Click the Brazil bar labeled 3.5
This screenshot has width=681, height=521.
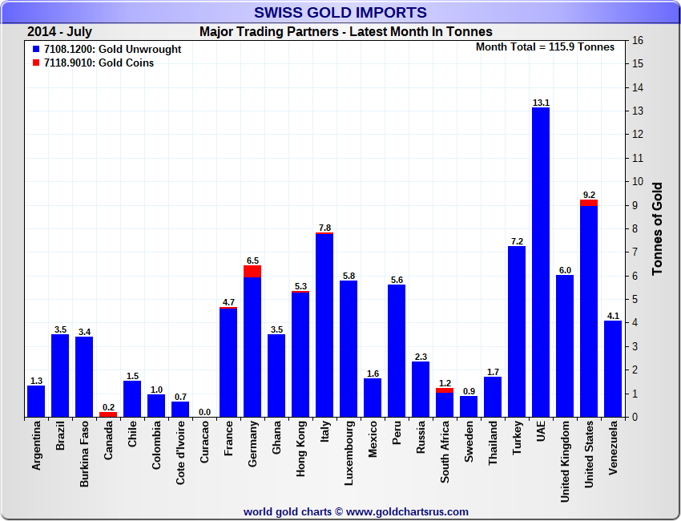(x=60, y=376)
